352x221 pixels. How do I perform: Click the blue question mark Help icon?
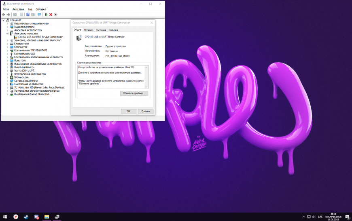point(28,15)
